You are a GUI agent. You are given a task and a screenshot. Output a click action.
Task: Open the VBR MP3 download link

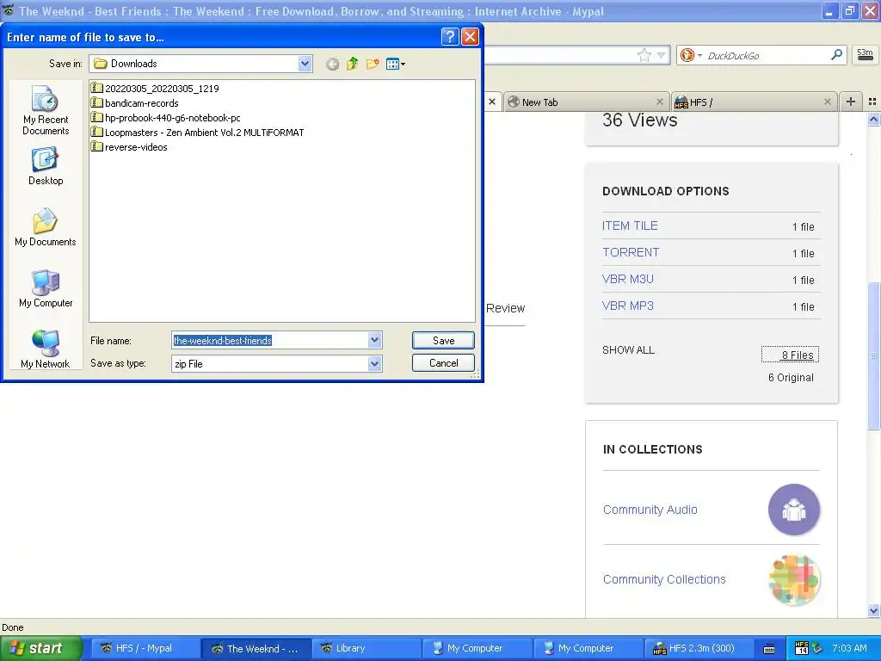[627, 306]
